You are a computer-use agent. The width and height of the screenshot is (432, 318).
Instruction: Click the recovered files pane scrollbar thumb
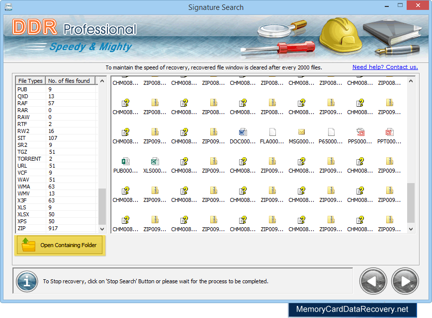pyautogui.click(x=411, y=202)
